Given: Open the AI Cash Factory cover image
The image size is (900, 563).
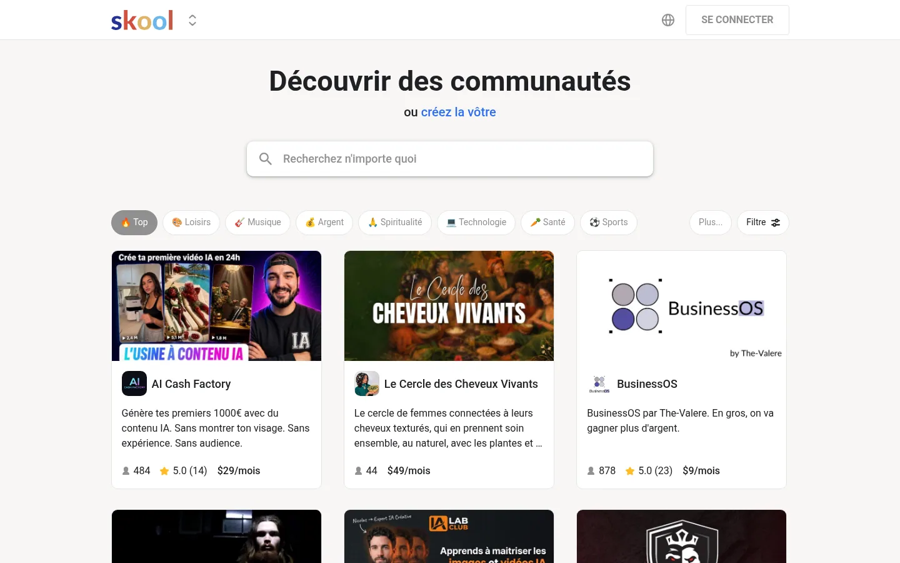Looking at the screenshot, I should coord(216,306).
